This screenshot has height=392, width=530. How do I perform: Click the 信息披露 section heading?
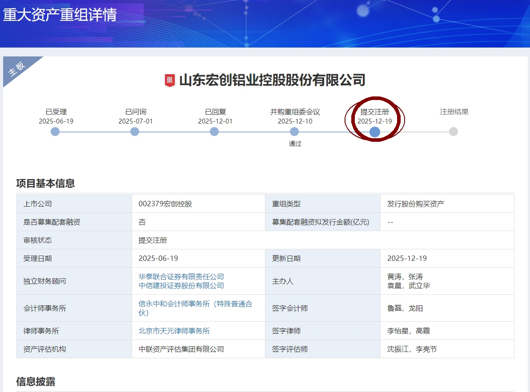[36, 381]
